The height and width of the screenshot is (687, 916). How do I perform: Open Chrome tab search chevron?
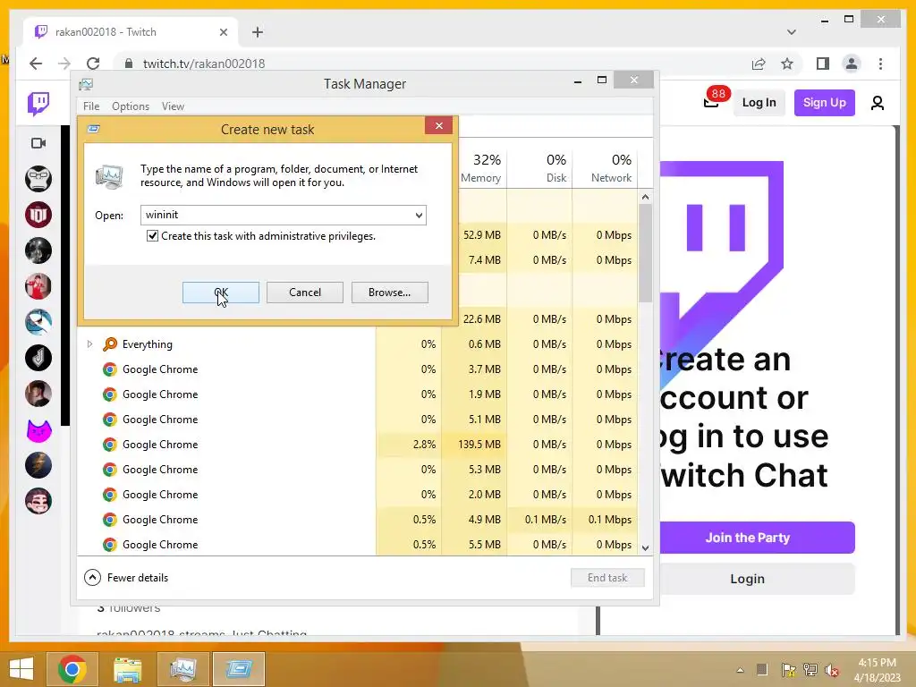click(x=791, y=32)
